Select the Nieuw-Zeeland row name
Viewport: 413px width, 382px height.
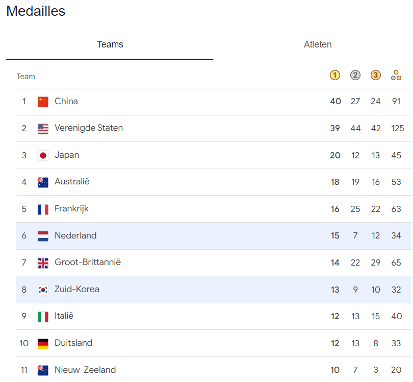click(86, 370)
